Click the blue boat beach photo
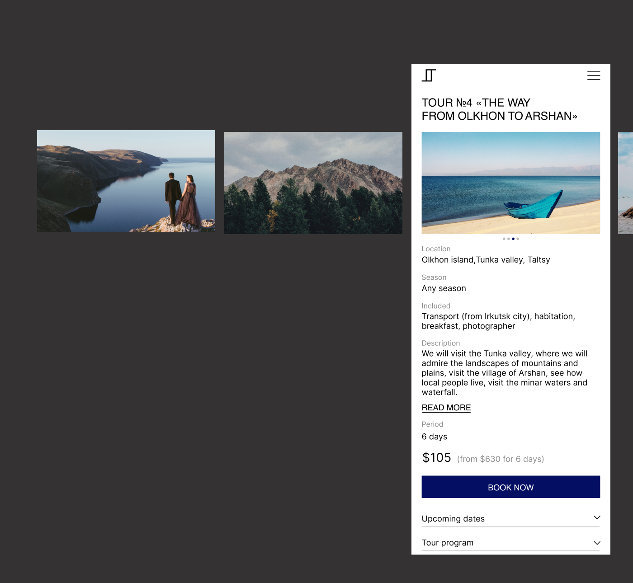633x583 pixels. click(511, 183)
